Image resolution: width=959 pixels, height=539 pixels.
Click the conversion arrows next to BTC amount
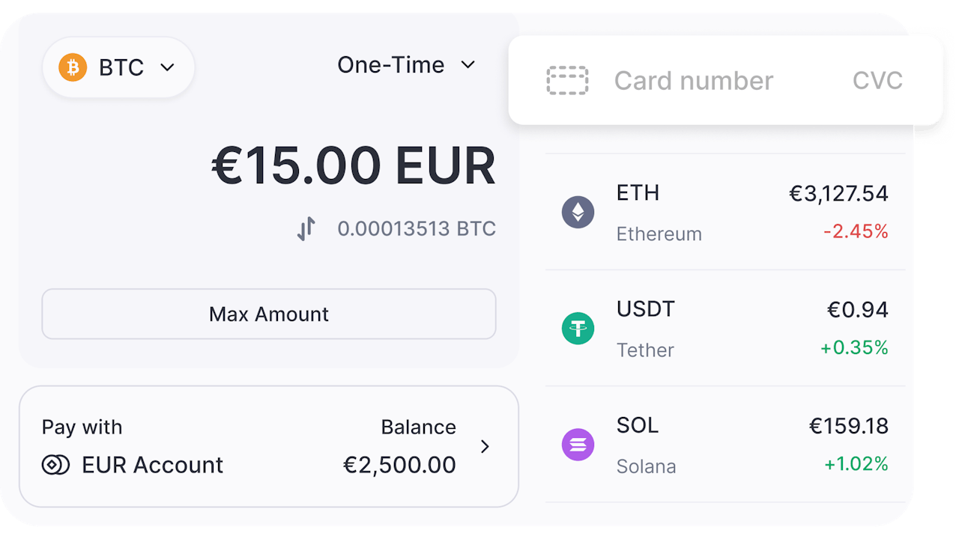tap(306, 228)
